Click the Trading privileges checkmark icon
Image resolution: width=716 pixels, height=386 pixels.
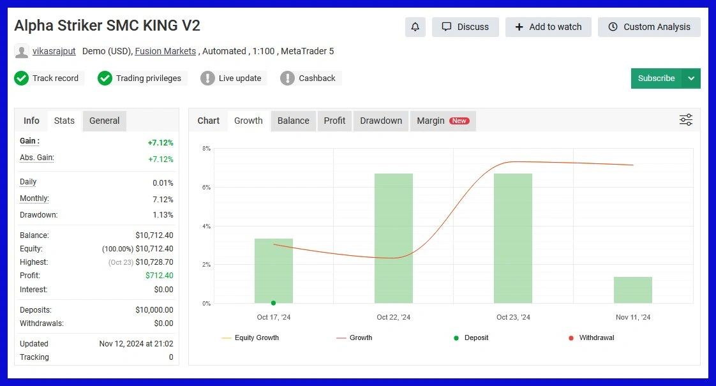tap(105, 78)
